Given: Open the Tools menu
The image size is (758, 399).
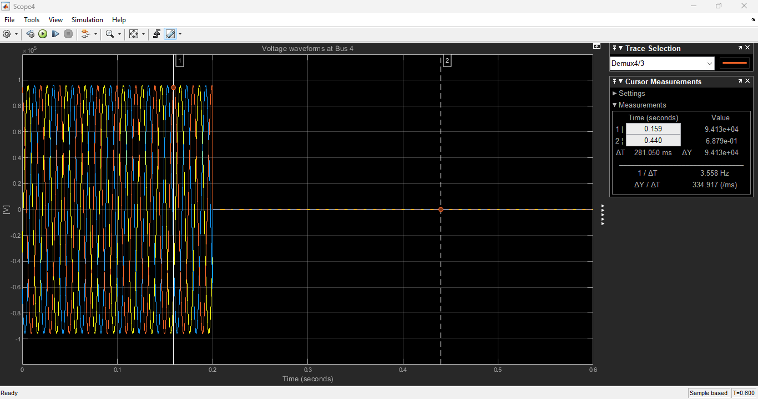Looking at the screenshot, I should pos(32,20).
